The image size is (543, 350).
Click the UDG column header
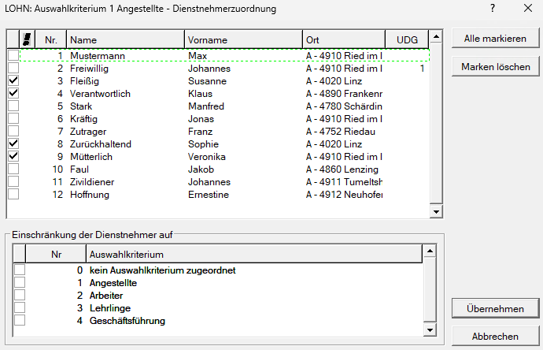click(407, 39)
